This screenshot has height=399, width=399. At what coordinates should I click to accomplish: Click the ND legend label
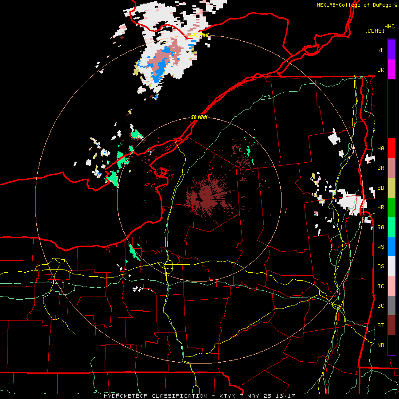(x=380, y=345)
